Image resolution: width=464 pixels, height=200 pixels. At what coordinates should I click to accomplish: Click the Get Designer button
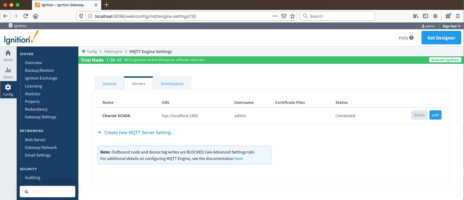pyautogui.click(x=441, y=38)
